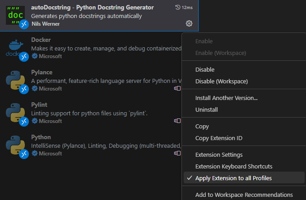Click the greyed-out Enable (Workspace) entry
This screenshot has width=306, height=200.
pyautogui.click(x=244, y=53)
